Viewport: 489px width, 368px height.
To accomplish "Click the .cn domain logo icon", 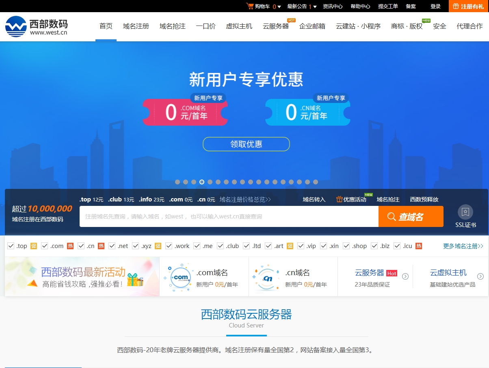I will (266, 278).
